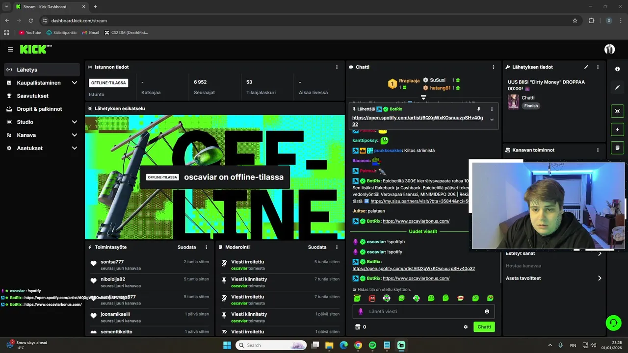Image resolution: width=628 pixels, height=353 pixels.
Task: Click the offline stream preview image
Action: (215, 177)
